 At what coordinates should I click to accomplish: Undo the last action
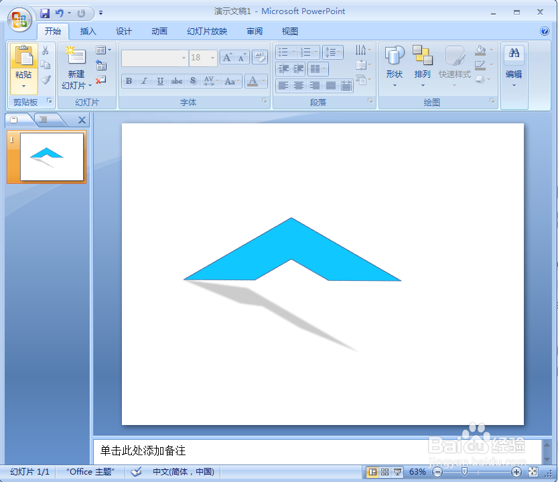pyautogui.click(x=59, y=13)
